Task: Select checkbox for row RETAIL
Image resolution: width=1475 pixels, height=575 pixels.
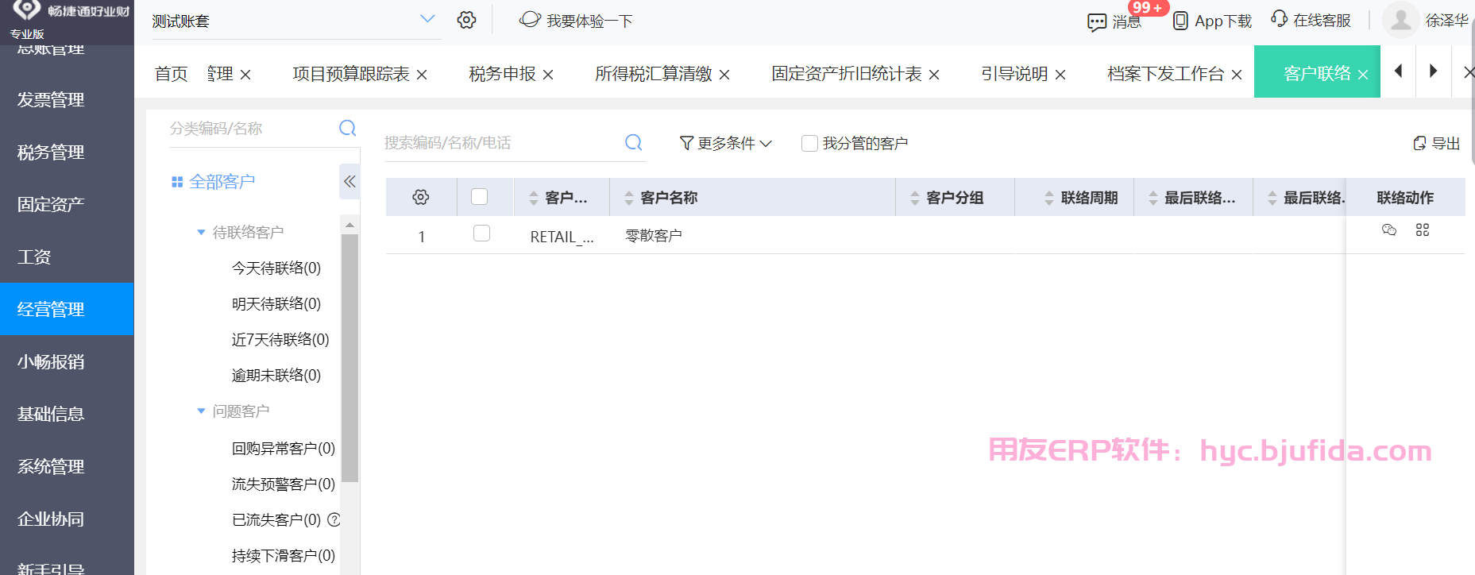Action: pyautogui.click(x=481, y=233)
